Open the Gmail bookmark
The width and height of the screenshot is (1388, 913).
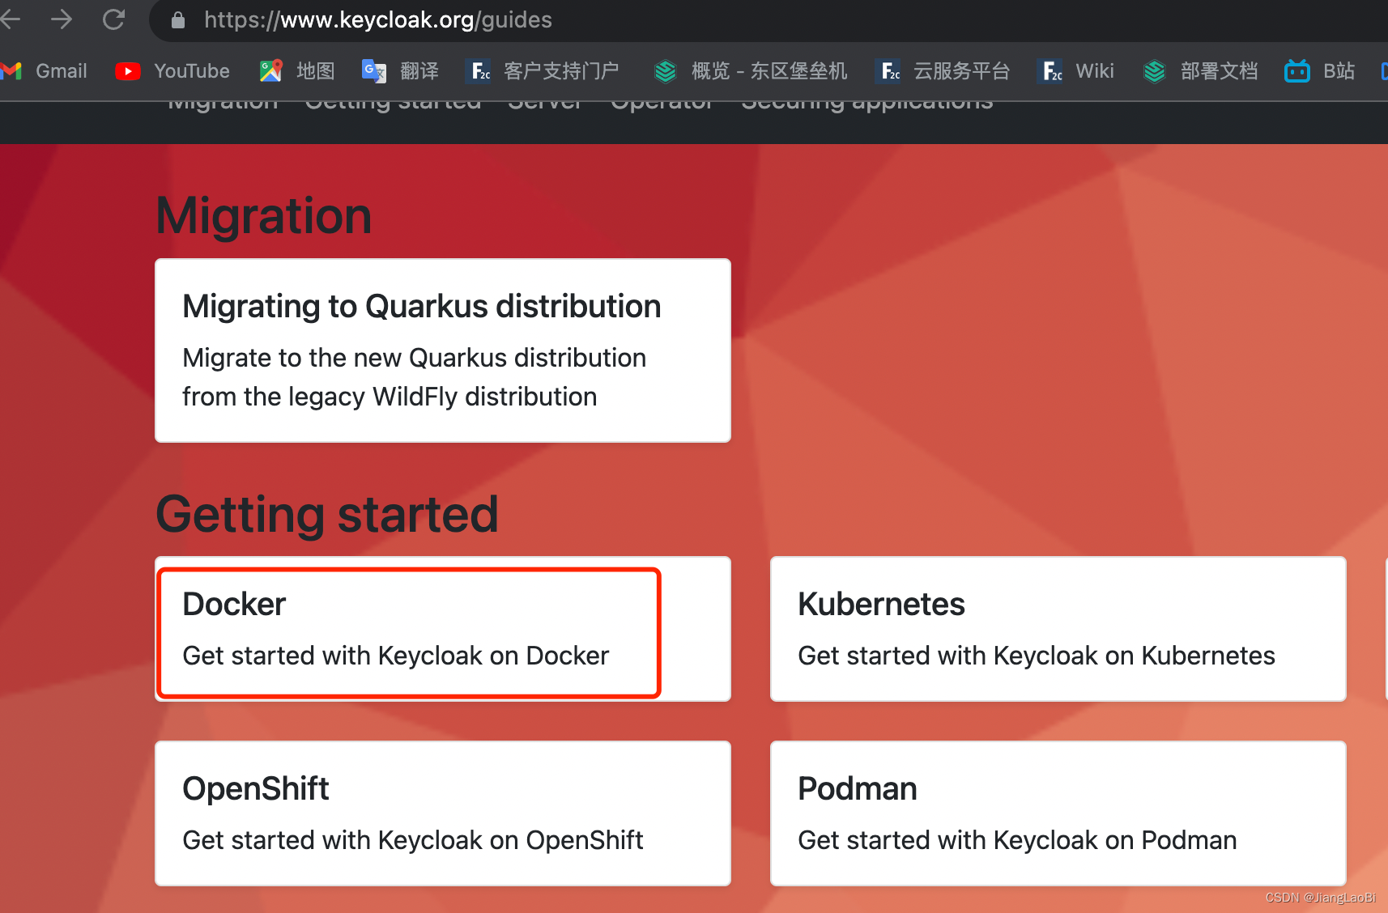pyautogui.click(x=49, y=71)
